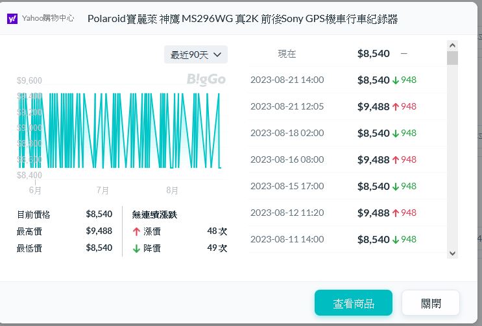
Task: Click the green down arrow for 2023-08-18 02:00
Action: click(x=395, y=134)
